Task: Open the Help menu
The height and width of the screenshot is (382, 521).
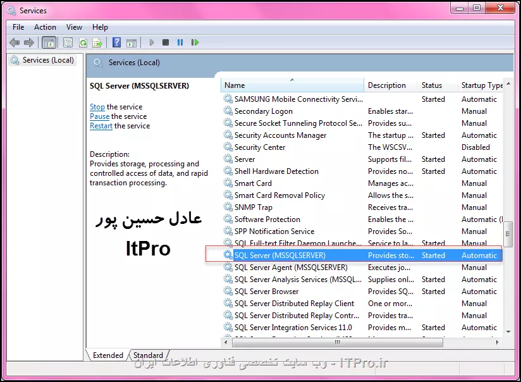Action: (100, 27)
